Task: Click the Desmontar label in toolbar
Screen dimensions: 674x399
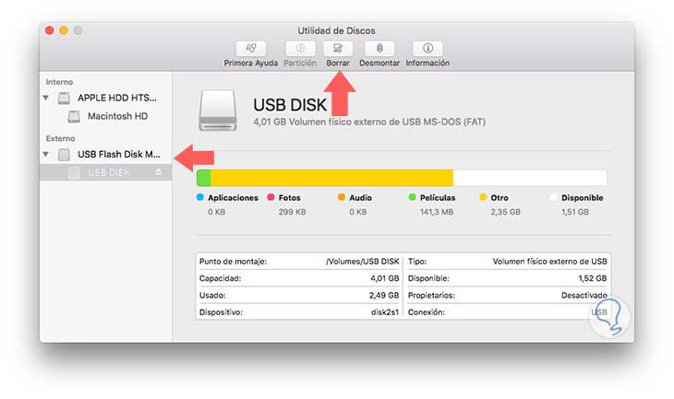Action: click(x=379, y=63)
